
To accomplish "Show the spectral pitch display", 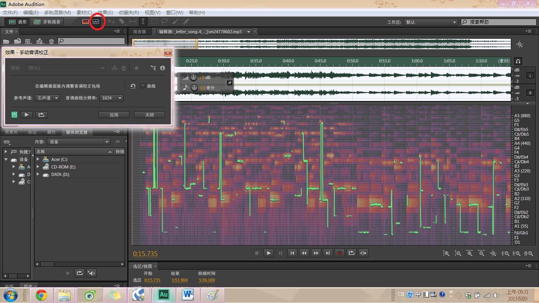I will (x=97, y=21).
